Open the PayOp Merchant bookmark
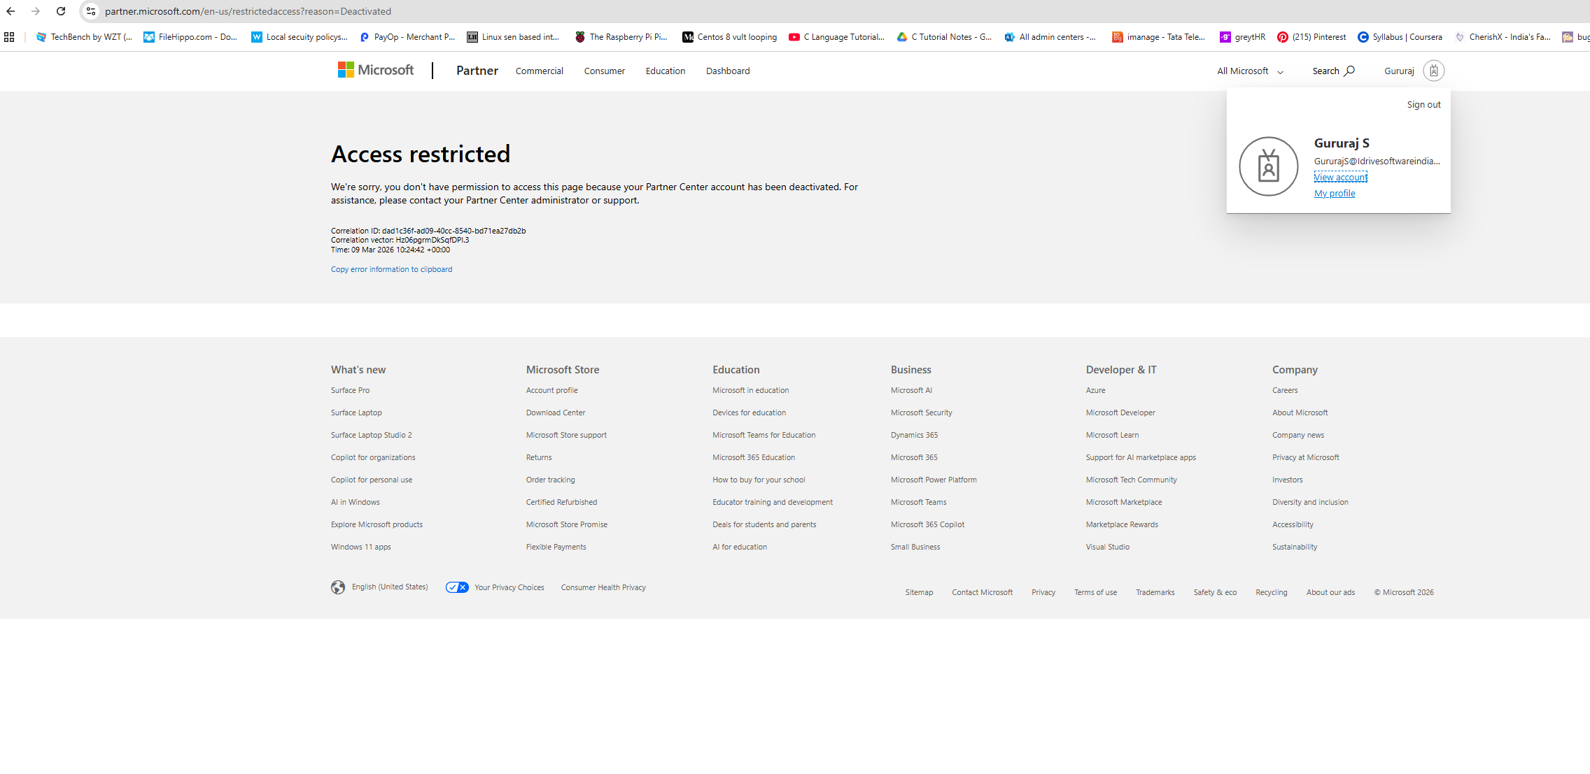The image size is (1590, 774). point(407,37)
